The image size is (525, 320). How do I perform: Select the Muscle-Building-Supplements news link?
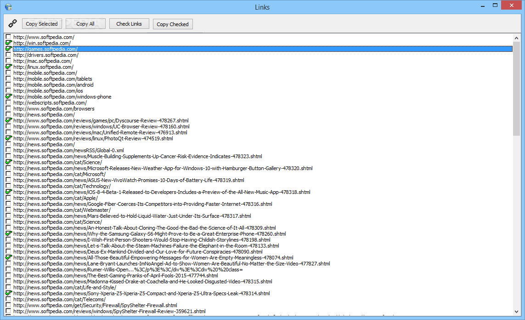(138, 156)
